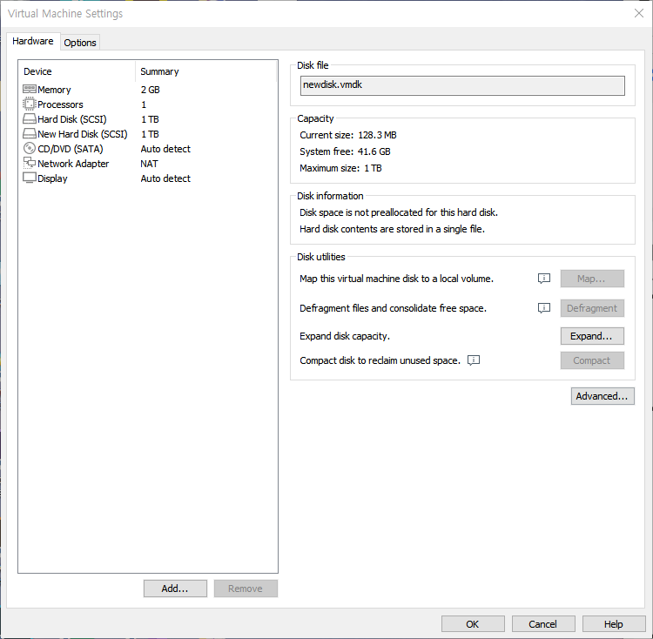The width and height of the screenshot is (653, 639).
Task: Click 'Map this virtual machine disk' text
Action: [396, 279]
